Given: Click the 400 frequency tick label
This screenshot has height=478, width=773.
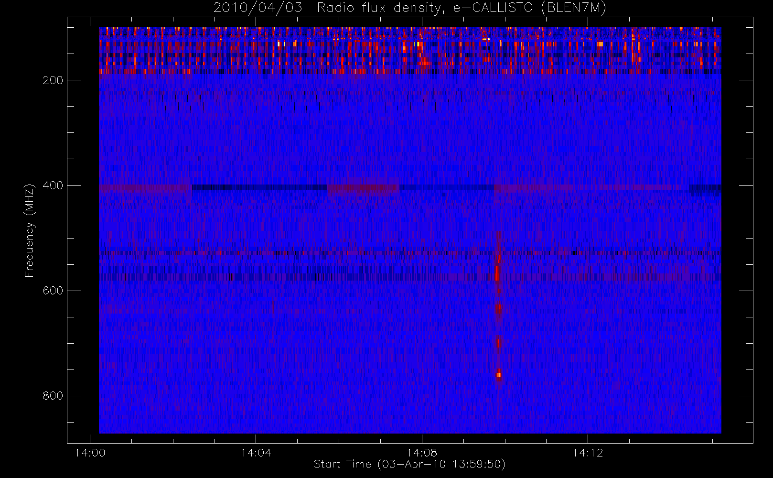Looking at the screenshot, I should (x=53, y=185).
